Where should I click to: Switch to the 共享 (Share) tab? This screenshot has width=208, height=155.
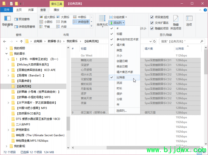(31, 10)
